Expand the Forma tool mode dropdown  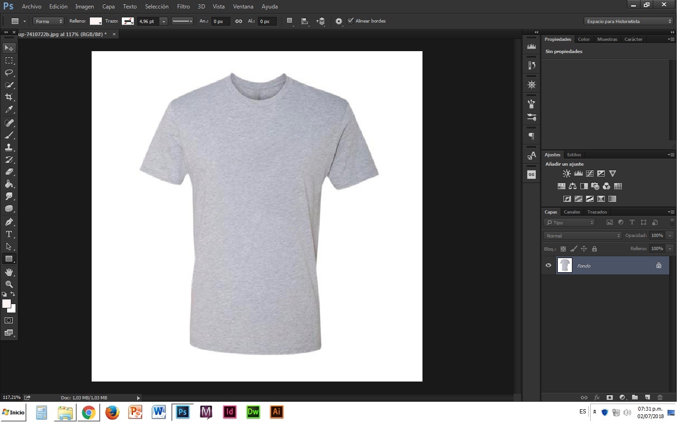[48, 22]
